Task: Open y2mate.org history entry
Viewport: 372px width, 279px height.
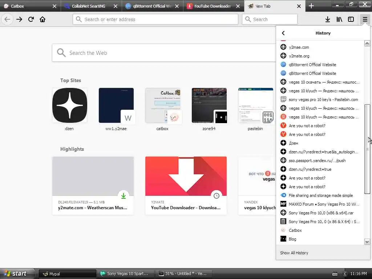Action: click(x=320, y=56)
